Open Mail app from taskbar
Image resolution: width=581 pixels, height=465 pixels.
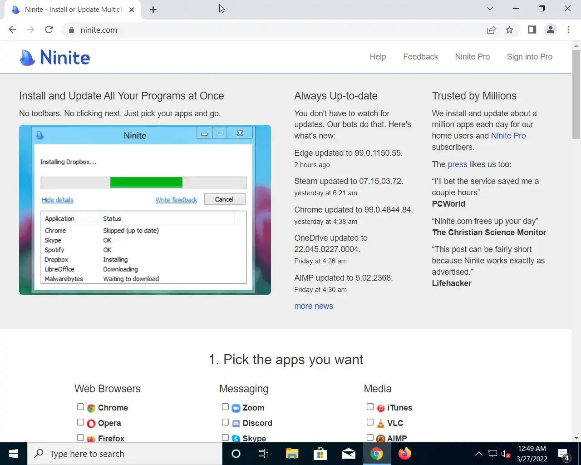[348, 454]
